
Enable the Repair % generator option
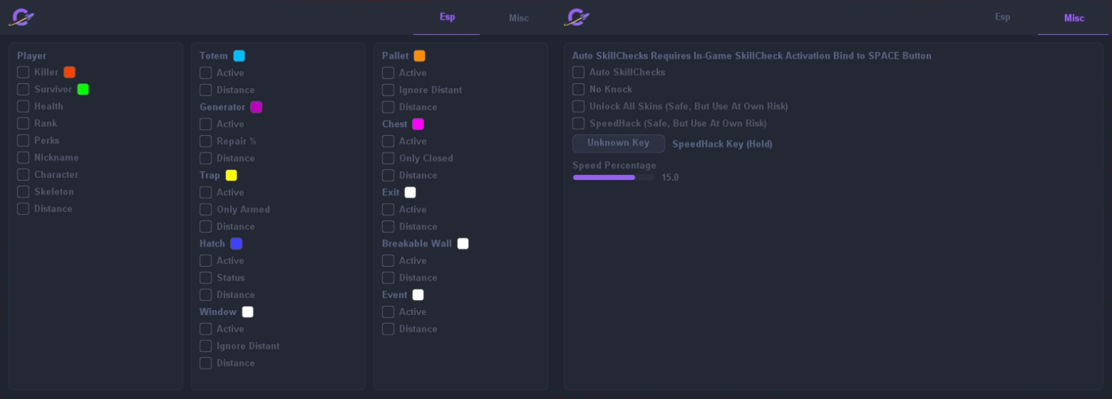(x=206, y=141)
